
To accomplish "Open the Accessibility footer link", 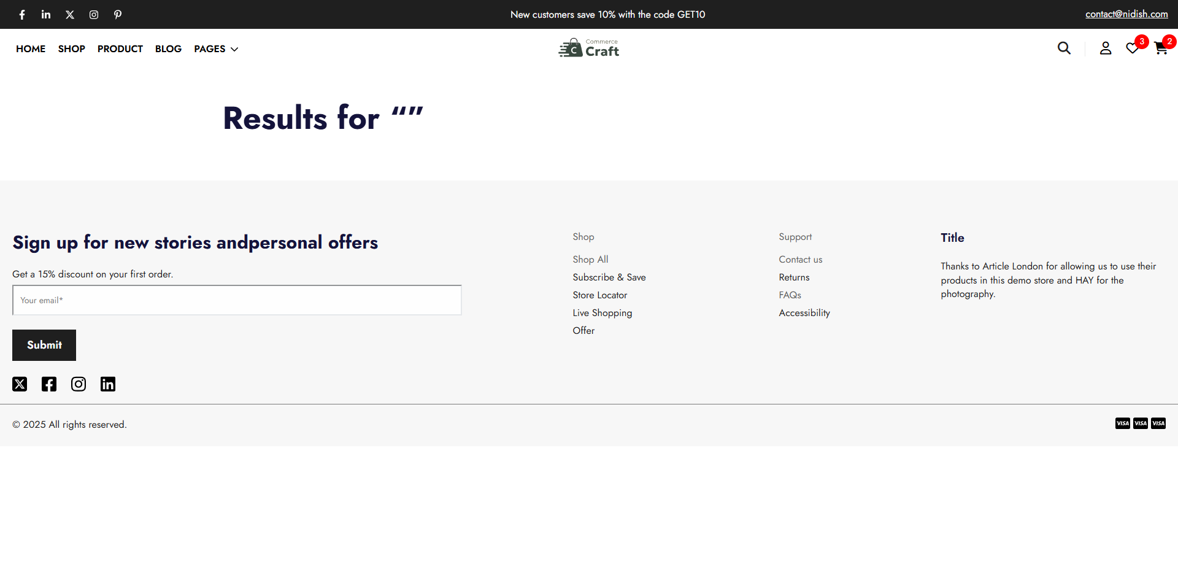I will coord(804,313).
